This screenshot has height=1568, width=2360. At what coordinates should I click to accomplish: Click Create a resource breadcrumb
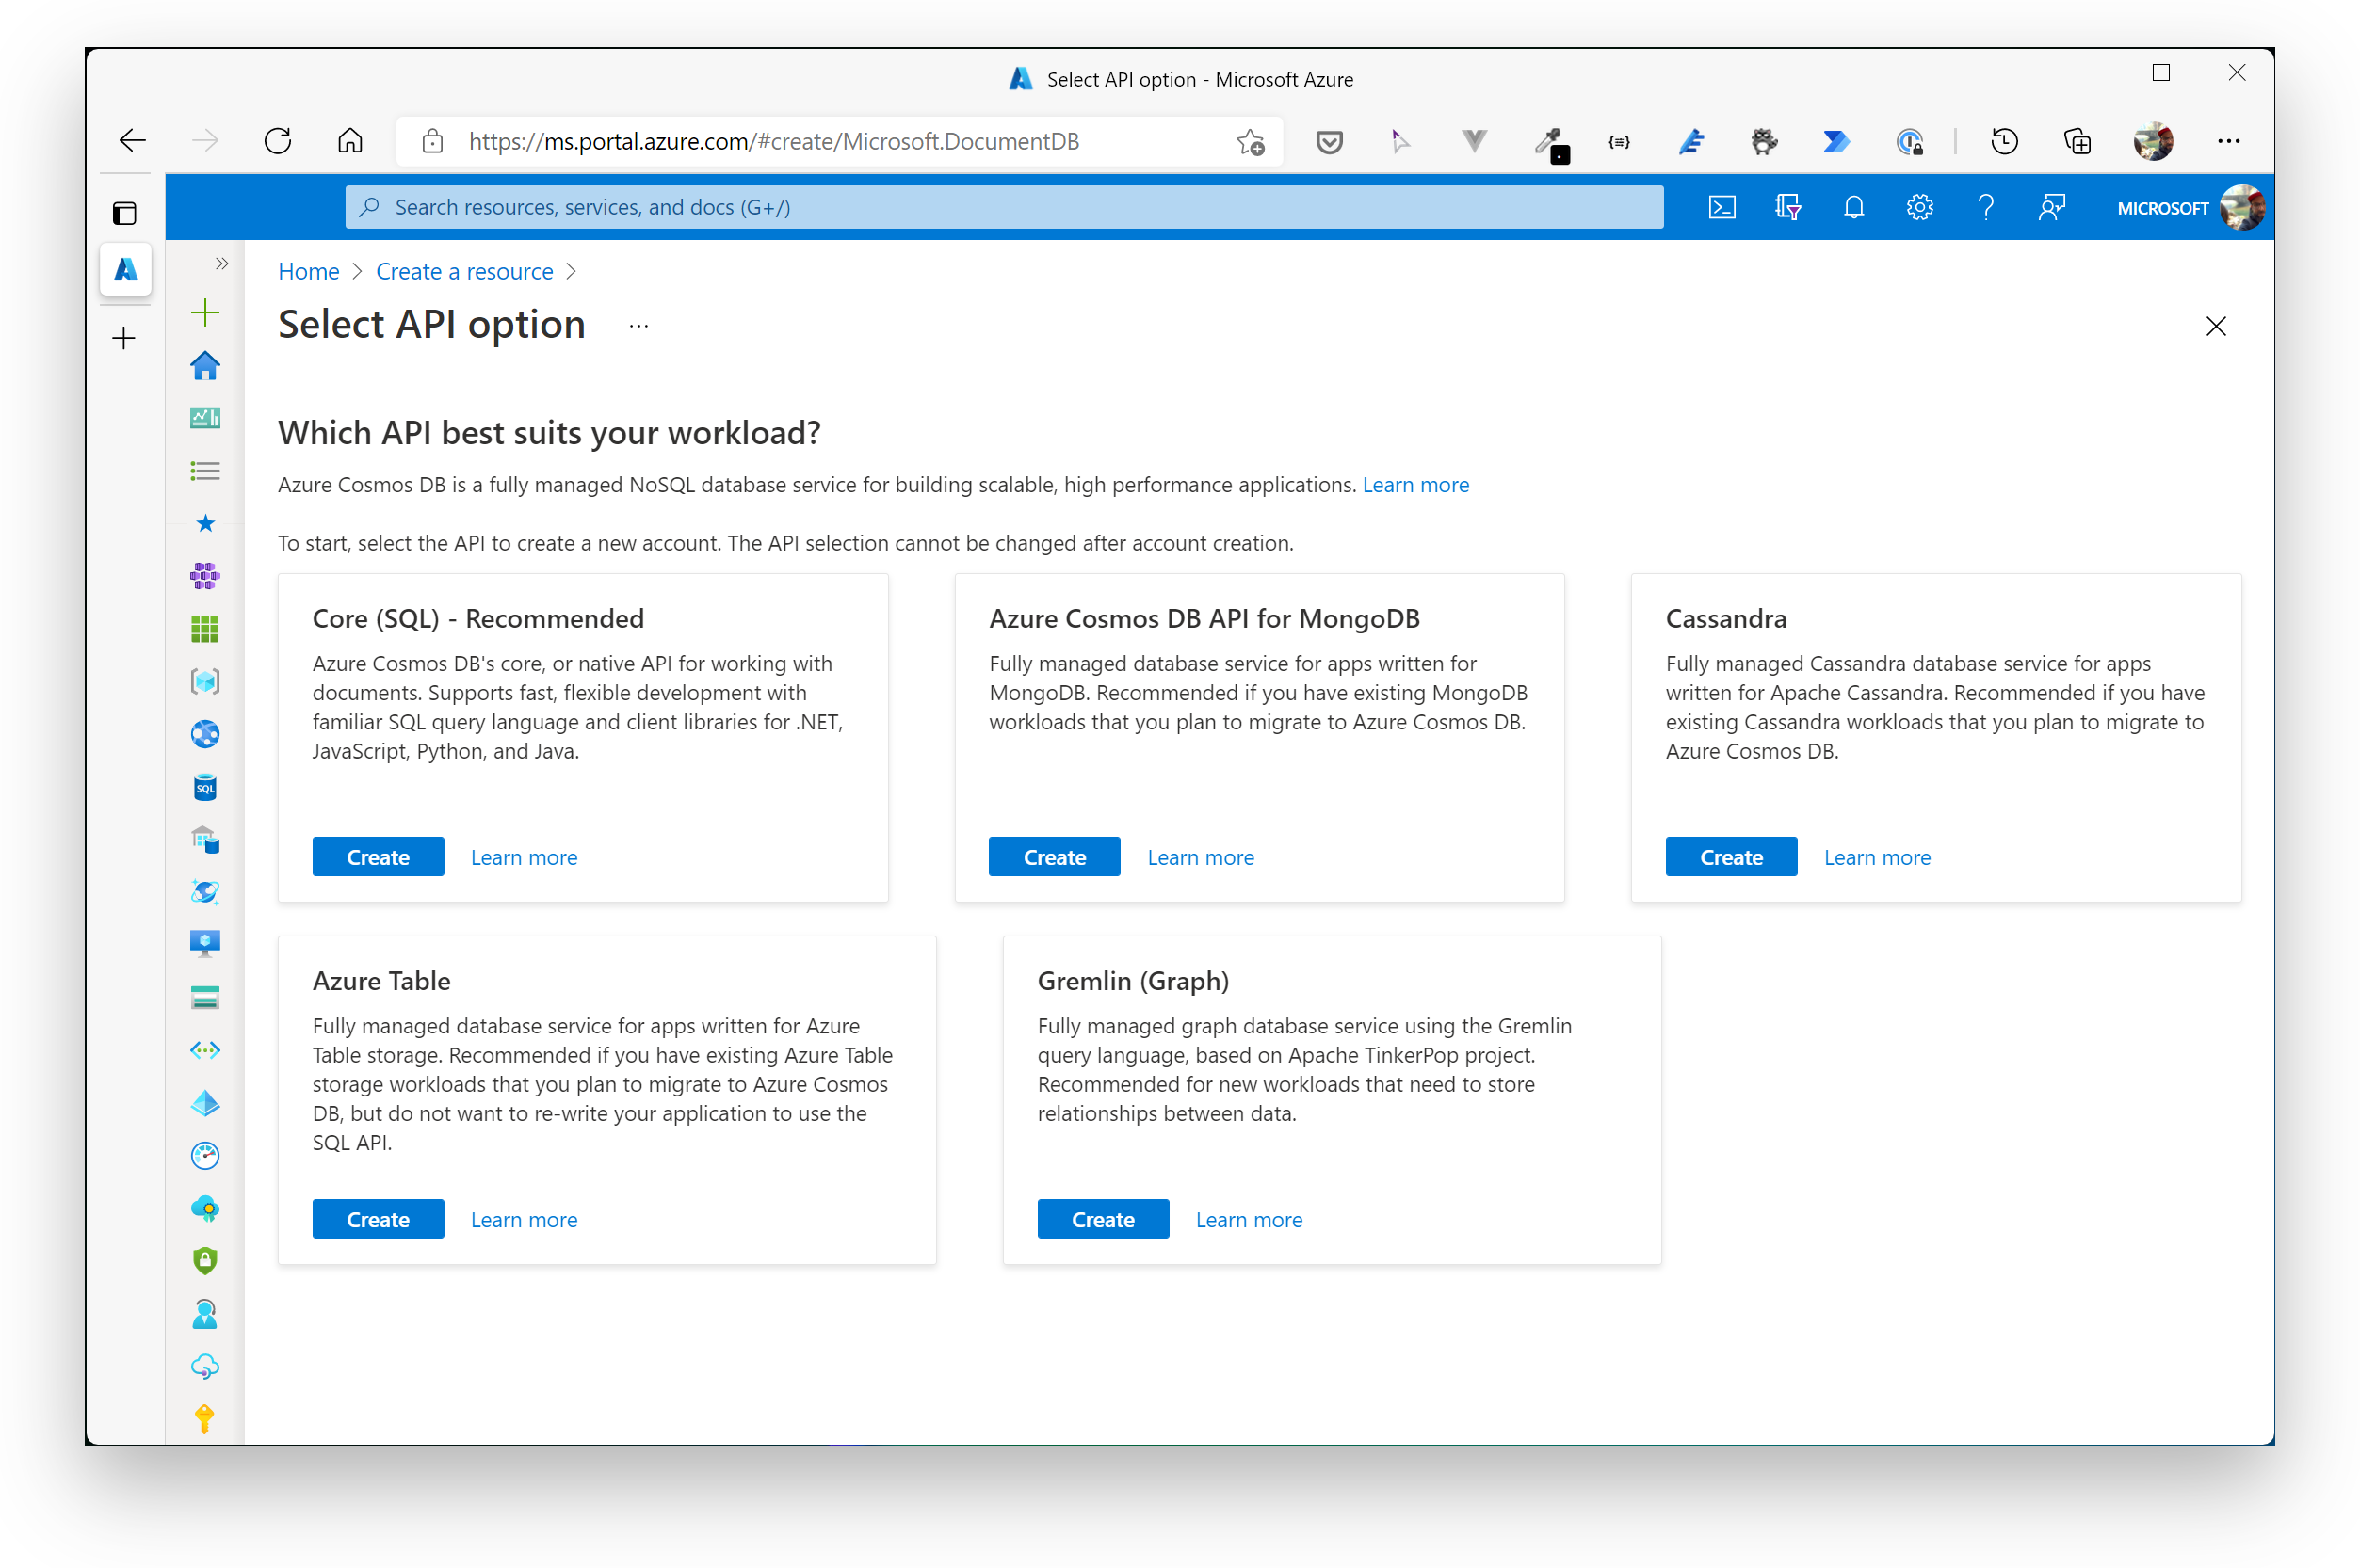464,271
